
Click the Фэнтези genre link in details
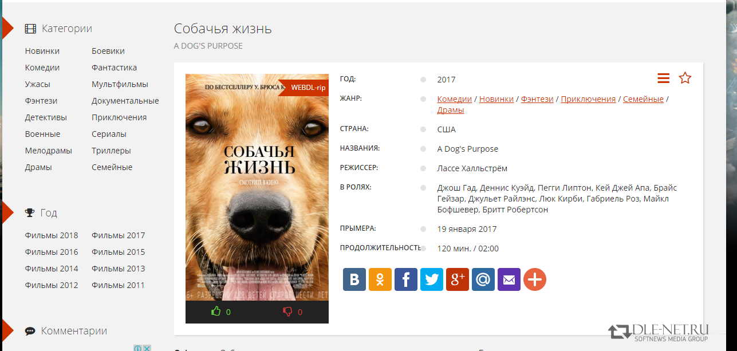tap(537, 99)
